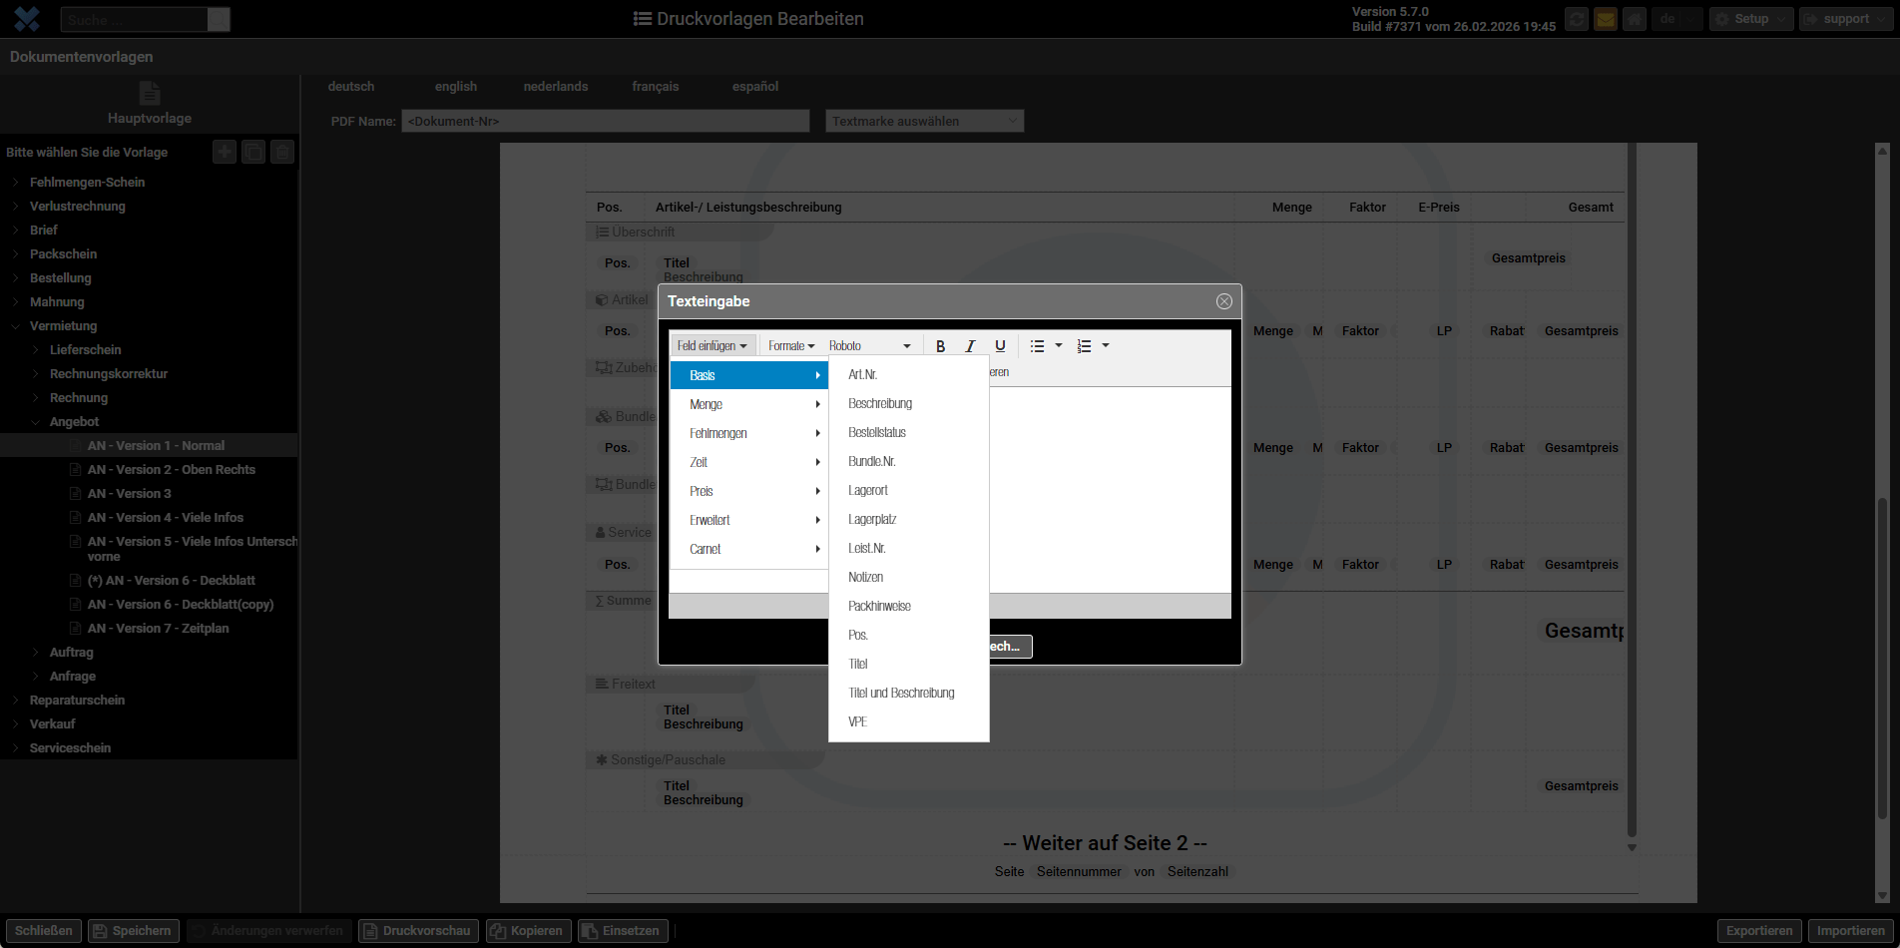The image size is (1900, 948).
Task: Insert a numbered list
Action: 1085,346
